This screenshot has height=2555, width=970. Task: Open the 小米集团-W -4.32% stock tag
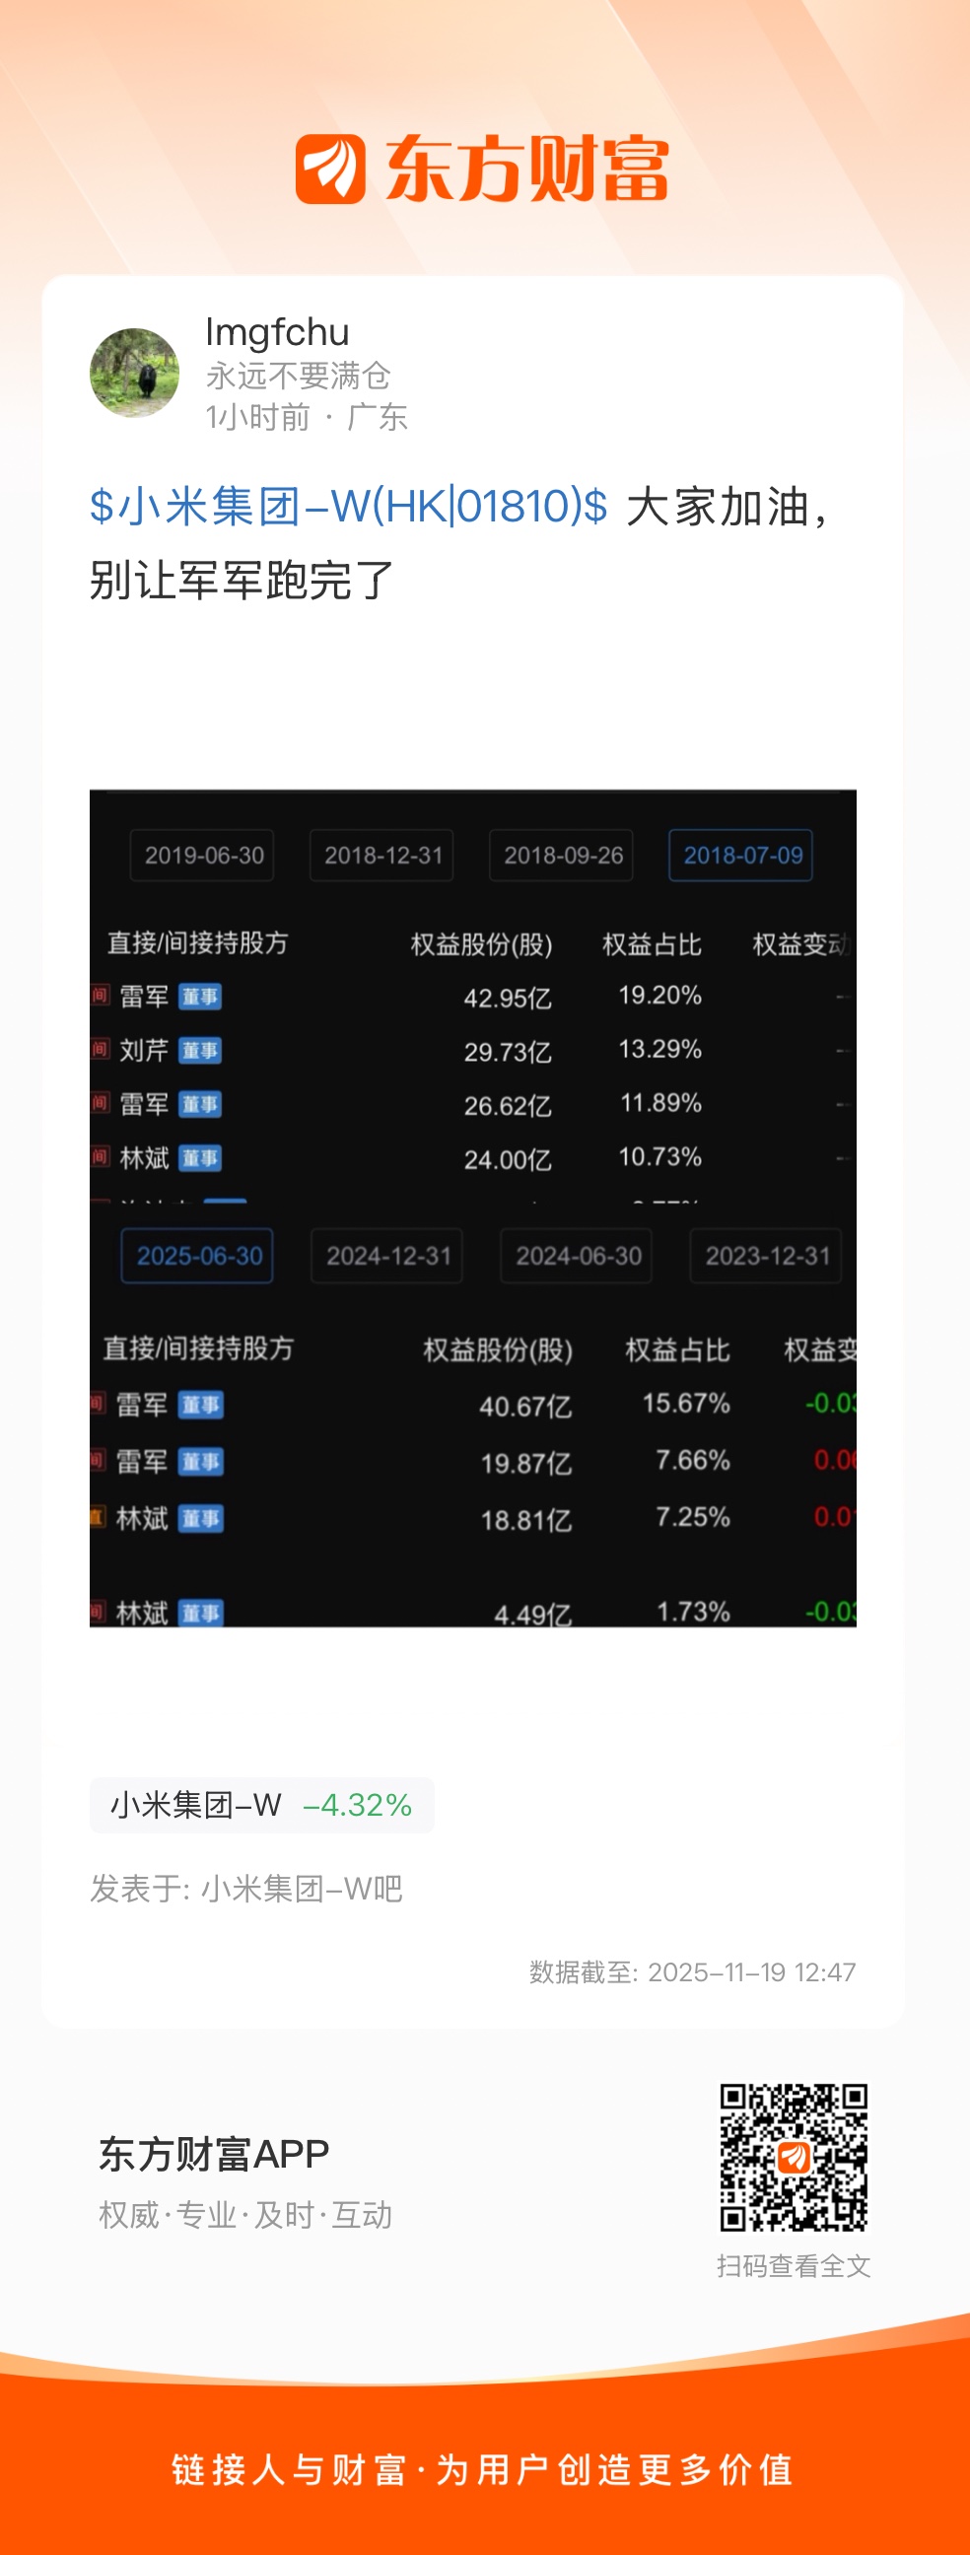[262, 1805]
